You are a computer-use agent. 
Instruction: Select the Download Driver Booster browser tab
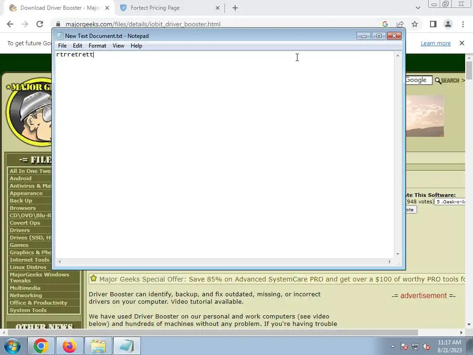tap(60, 8)
